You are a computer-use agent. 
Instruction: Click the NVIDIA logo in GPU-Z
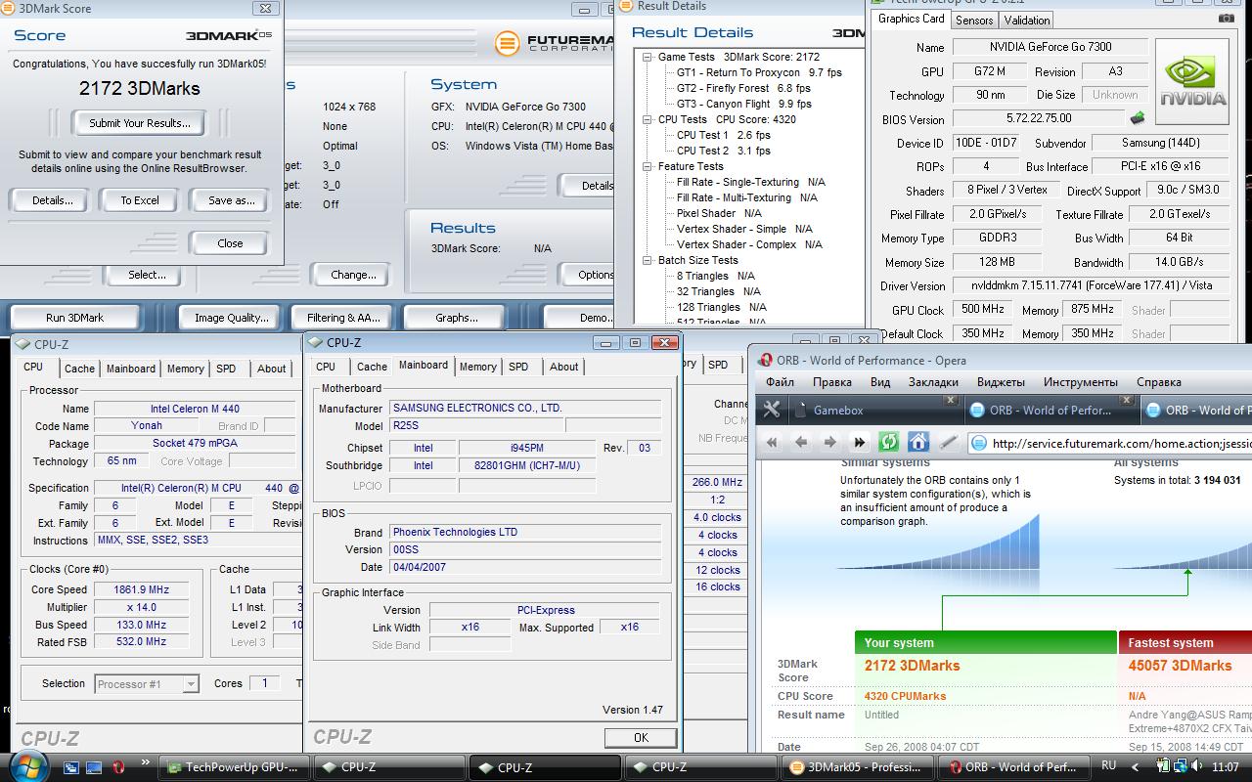[1192, 81]
